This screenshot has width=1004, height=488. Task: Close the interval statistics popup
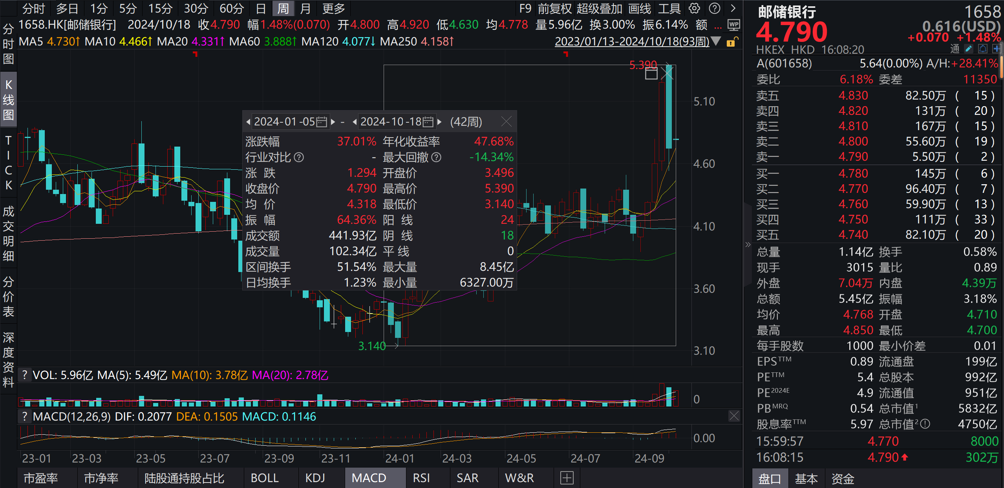tap(507, 122)
